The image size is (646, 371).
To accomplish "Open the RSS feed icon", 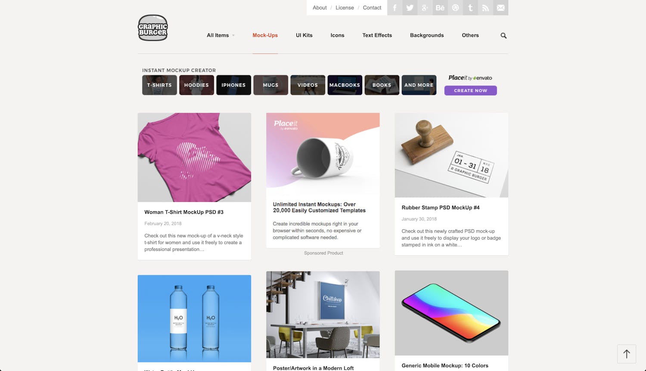I will tap(485, 8).
